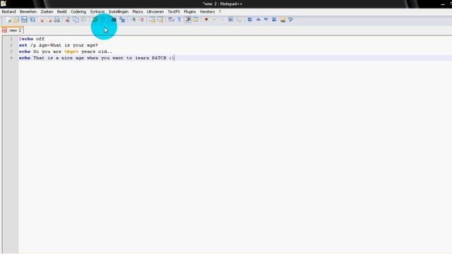Open the Zoeken menu
Screen dimensions: 452x254
click(x=47, y=11)
